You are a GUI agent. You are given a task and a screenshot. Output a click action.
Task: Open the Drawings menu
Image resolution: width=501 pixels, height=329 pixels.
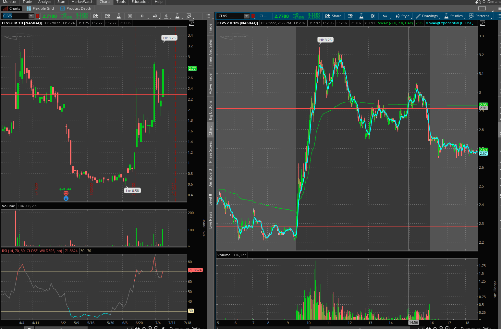tap(427, 16)
